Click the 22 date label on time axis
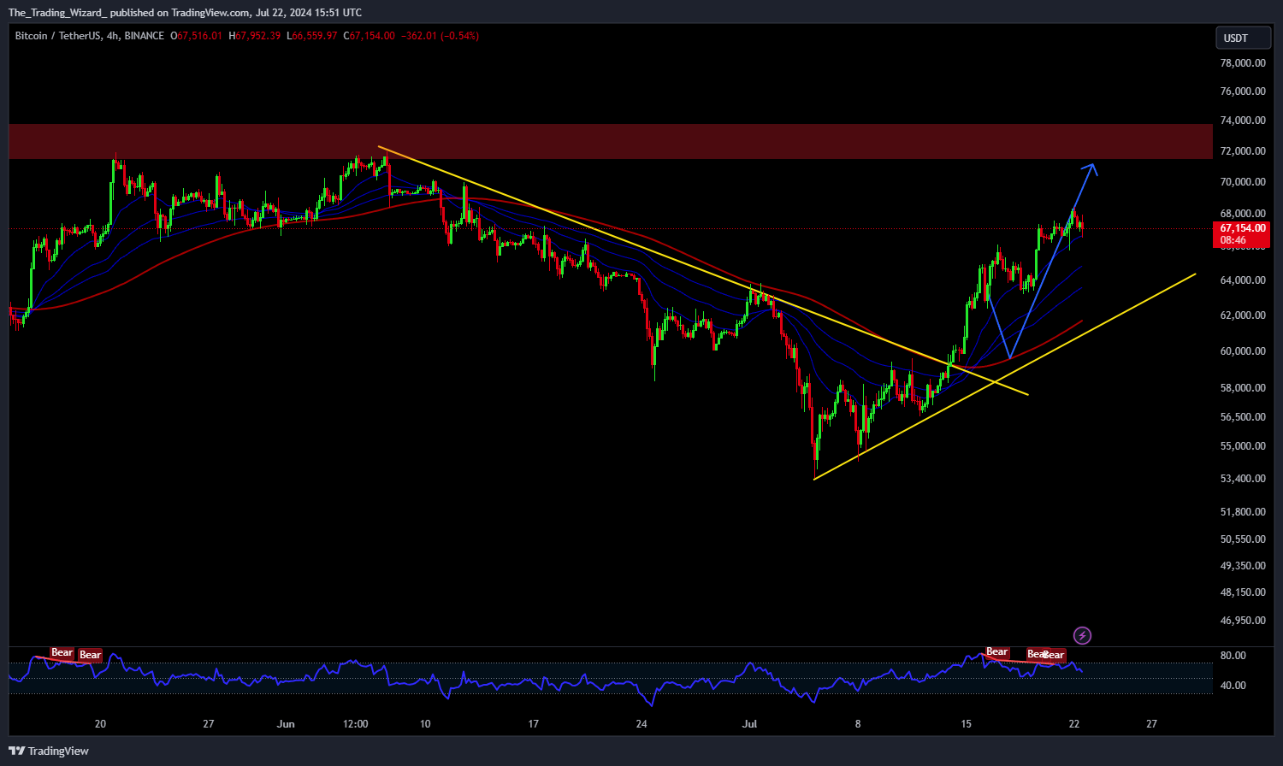 tap(1074, 724)
